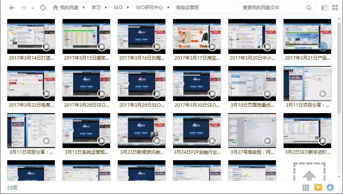The height and width of the screenshot is (194, 343).
Task: Switch to large thumbnail grid view
Action: [x=335, y=8]
